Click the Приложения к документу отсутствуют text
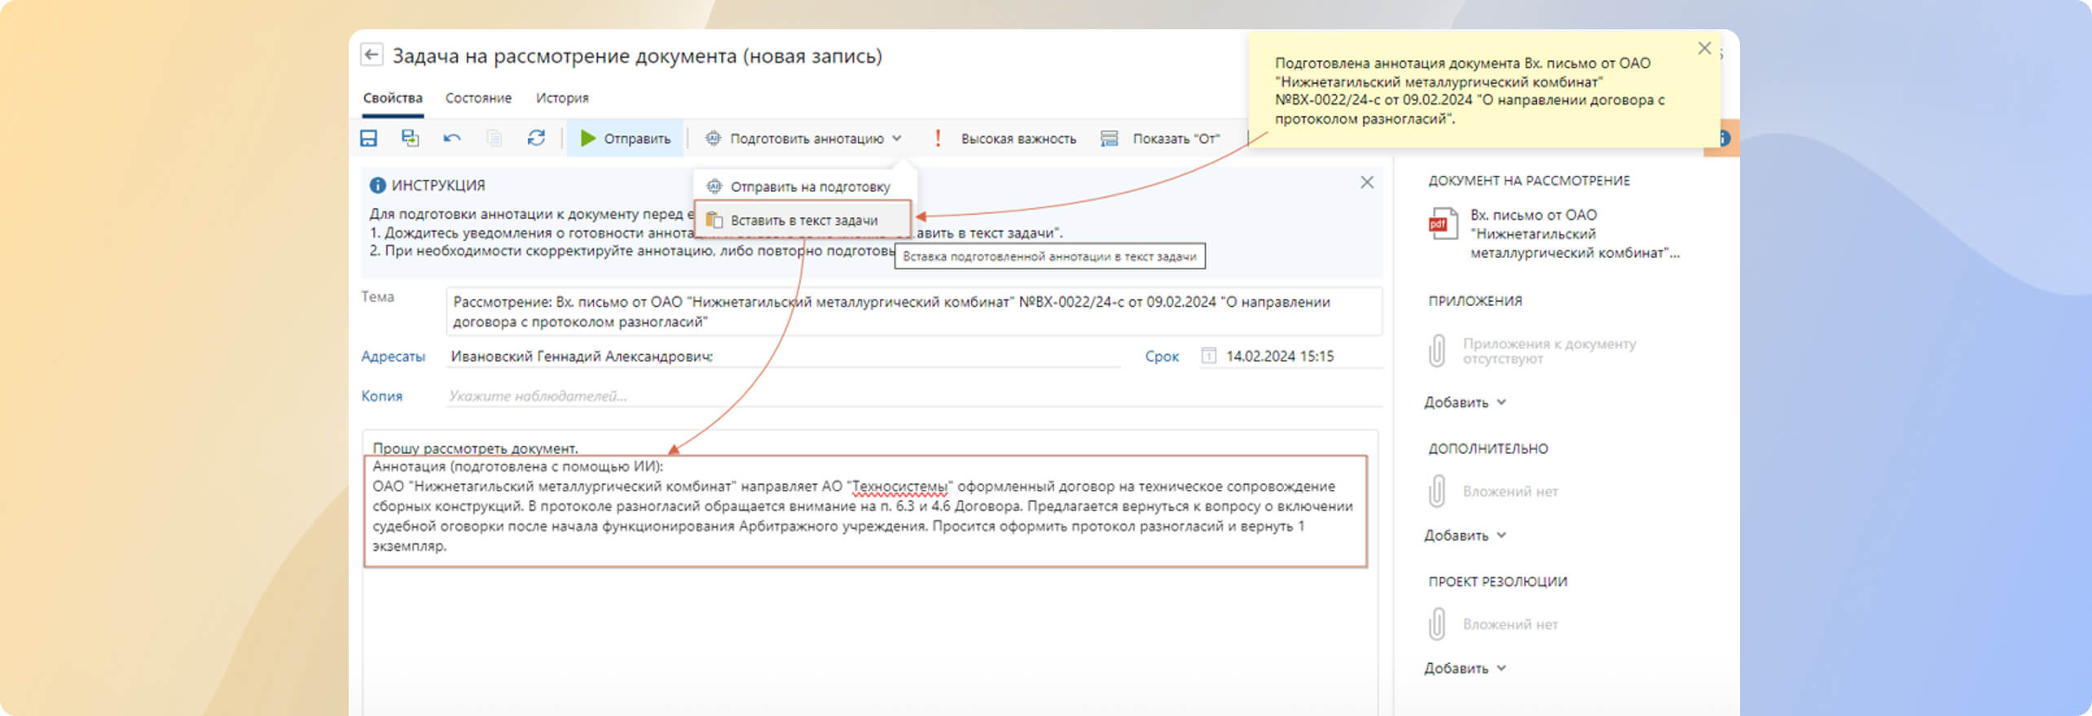The height and width of the screenshot is (716, 2092). [x=1549, y=351]
